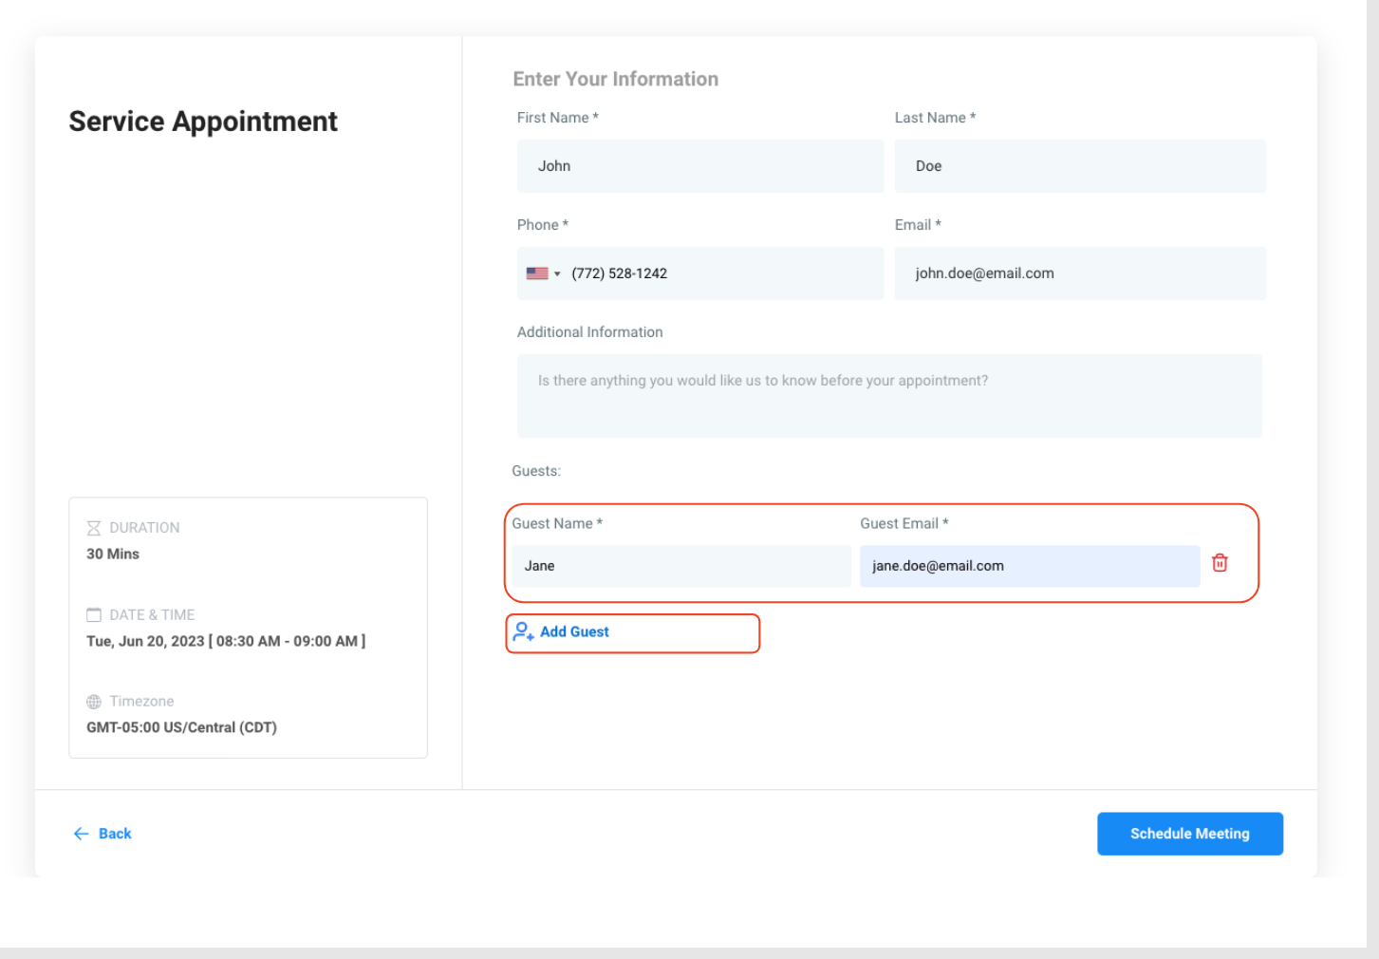Open the phone country code dropdown arrow
1379x959 pixels.
(557, 273)
